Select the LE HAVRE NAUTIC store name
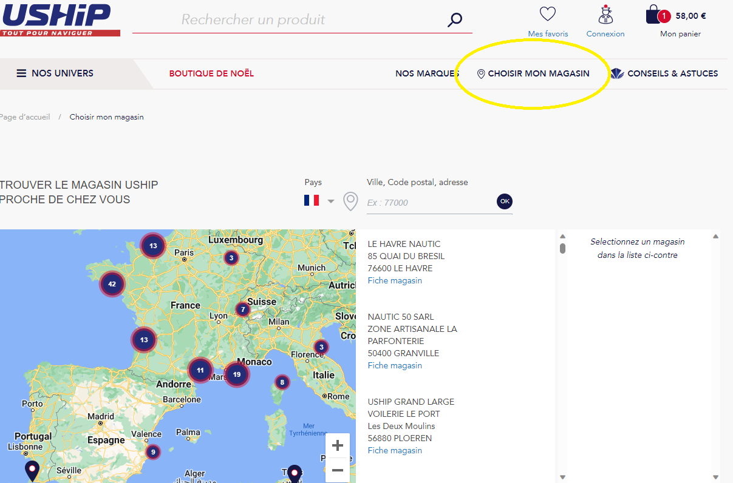Screen dimensions: 733x483 tap(404, 244)
